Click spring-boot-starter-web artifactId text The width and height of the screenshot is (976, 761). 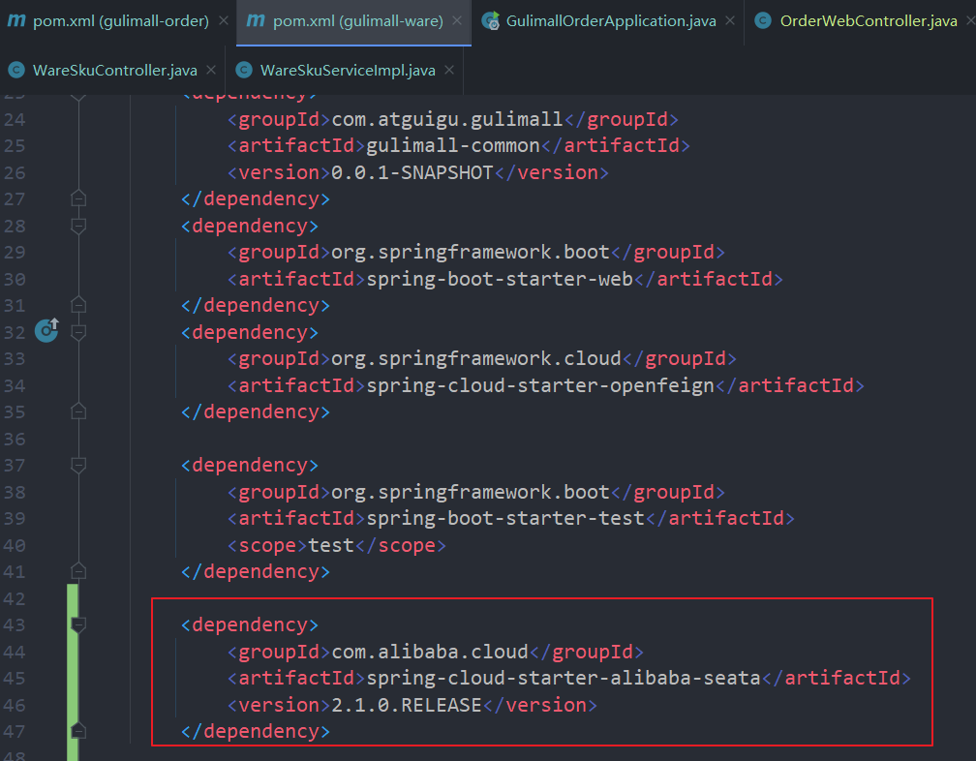[x=500, y=279]
